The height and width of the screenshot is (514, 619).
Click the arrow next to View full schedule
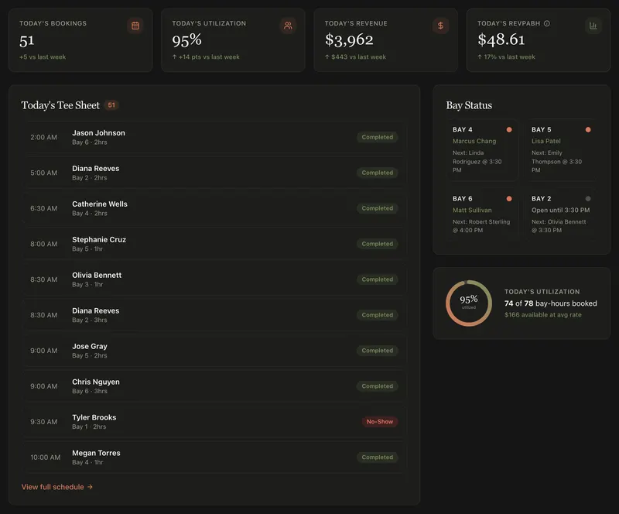coord(90,487)
